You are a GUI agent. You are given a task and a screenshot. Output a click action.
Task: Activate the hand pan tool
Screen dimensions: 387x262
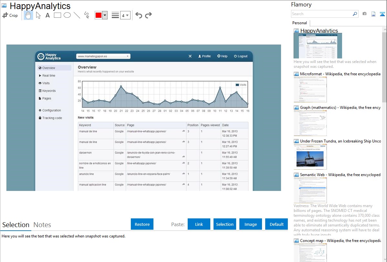pos(28,15)
